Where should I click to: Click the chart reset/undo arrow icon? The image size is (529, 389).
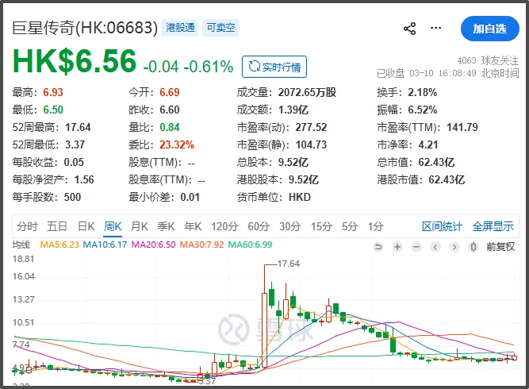378,247
